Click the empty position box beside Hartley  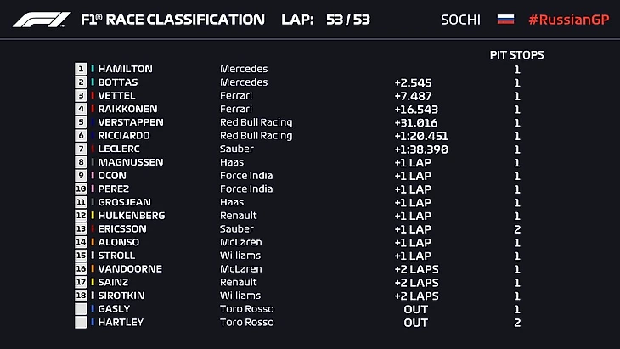82,323
